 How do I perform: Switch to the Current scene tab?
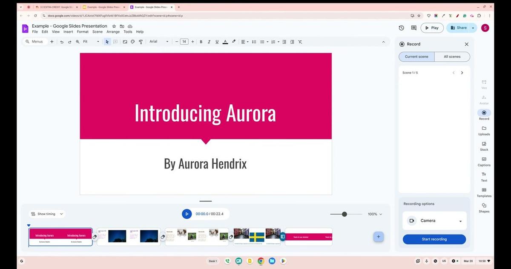pyautogui.click(x=416, y=56)
